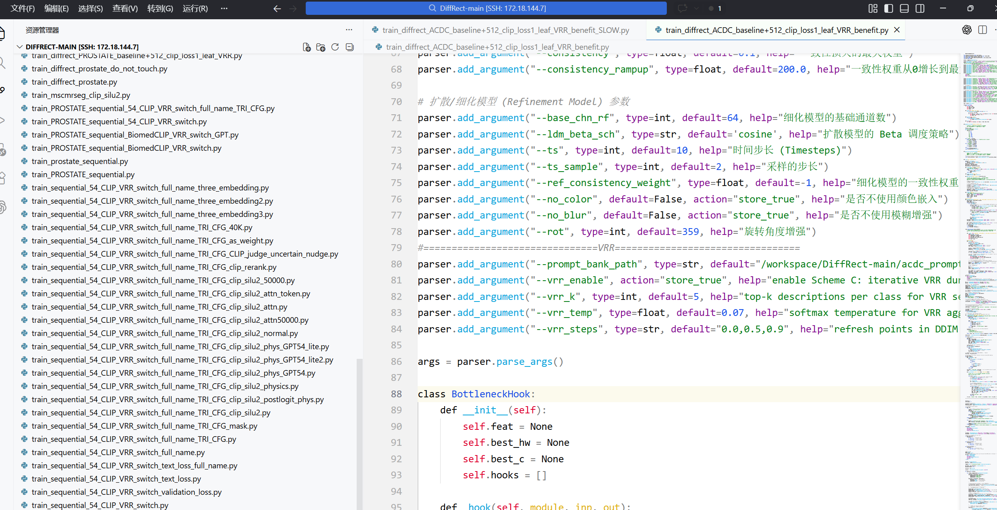
Task: Open the 编辑(E) menu
Action: 57,8
